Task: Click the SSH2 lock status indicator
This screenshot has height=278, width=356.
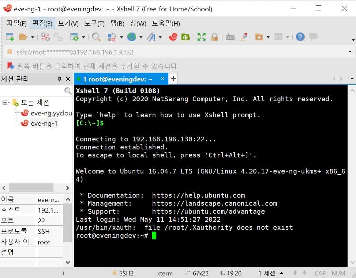Action: pyautogui.click(x=123, y=273)
